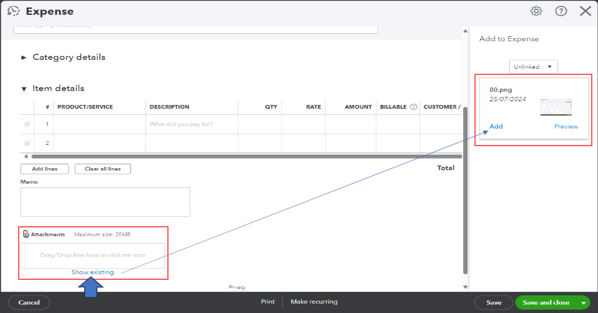Grab the drag handle of line 1
The height and width of the screenshot is (313, 598).
click(27, 124)
